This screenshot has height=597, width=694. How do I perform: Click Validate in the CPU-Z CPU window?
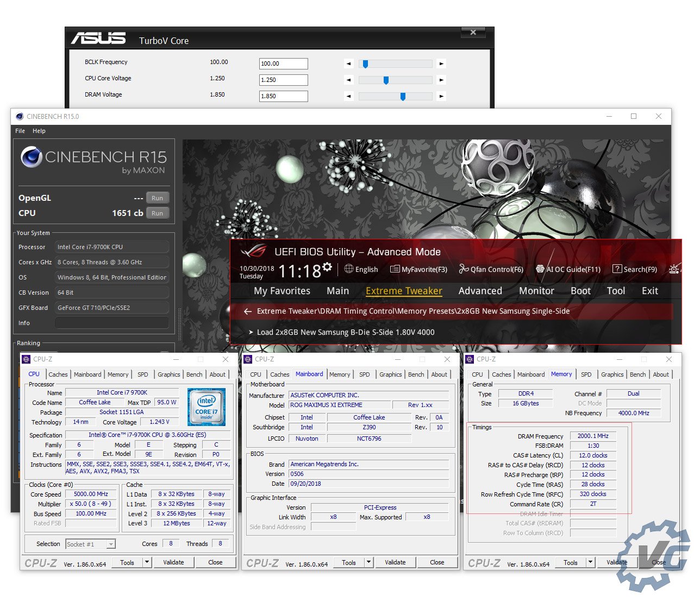[x=173, y=562]
